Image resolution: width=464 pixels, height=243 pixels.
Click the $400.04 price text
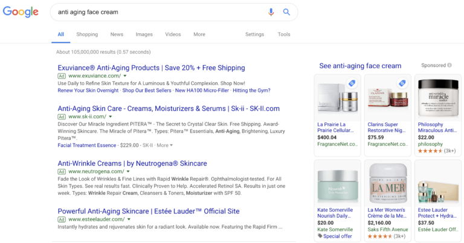coord(327,137)
